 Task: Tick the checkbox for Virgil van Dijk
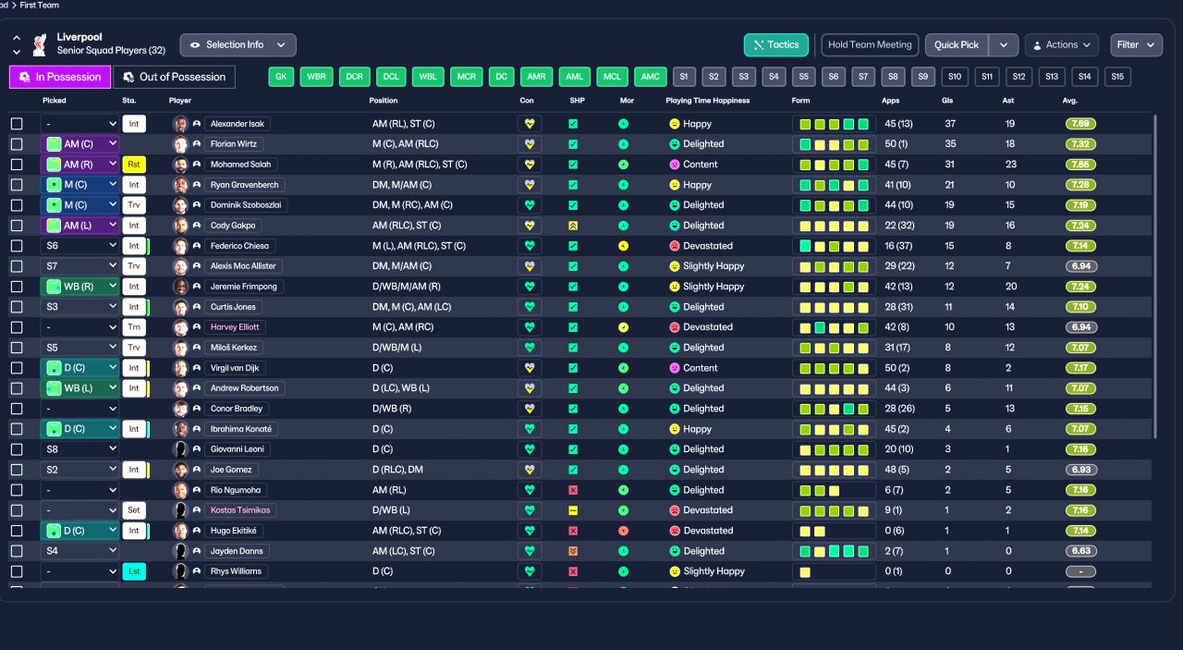point(17,368)
